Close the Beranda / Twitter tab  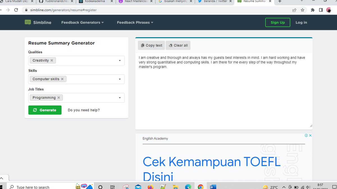[231, 1]
